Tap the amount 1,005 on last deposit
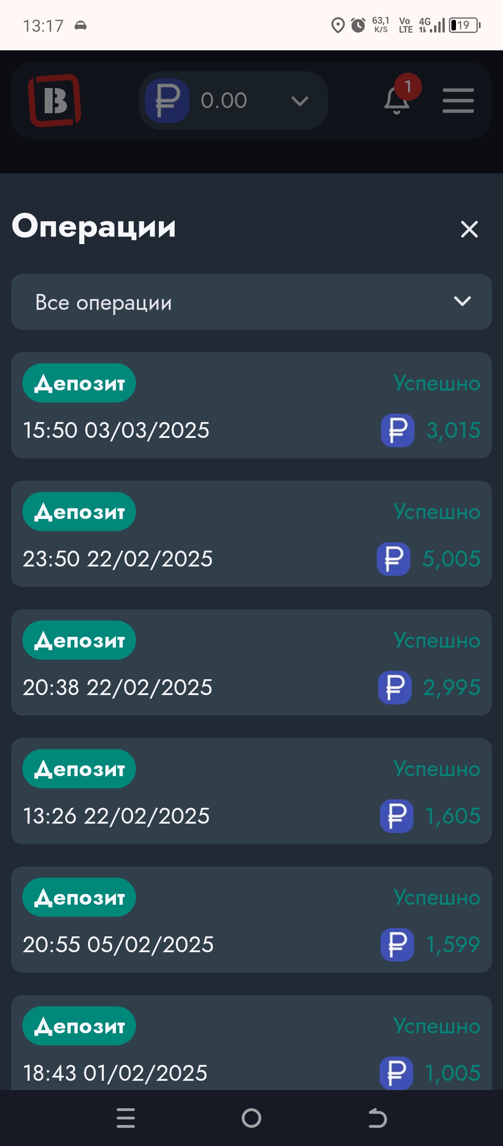Image resolution: width=503 pixels, height=1146 pixels. [x=452, y=1073]
